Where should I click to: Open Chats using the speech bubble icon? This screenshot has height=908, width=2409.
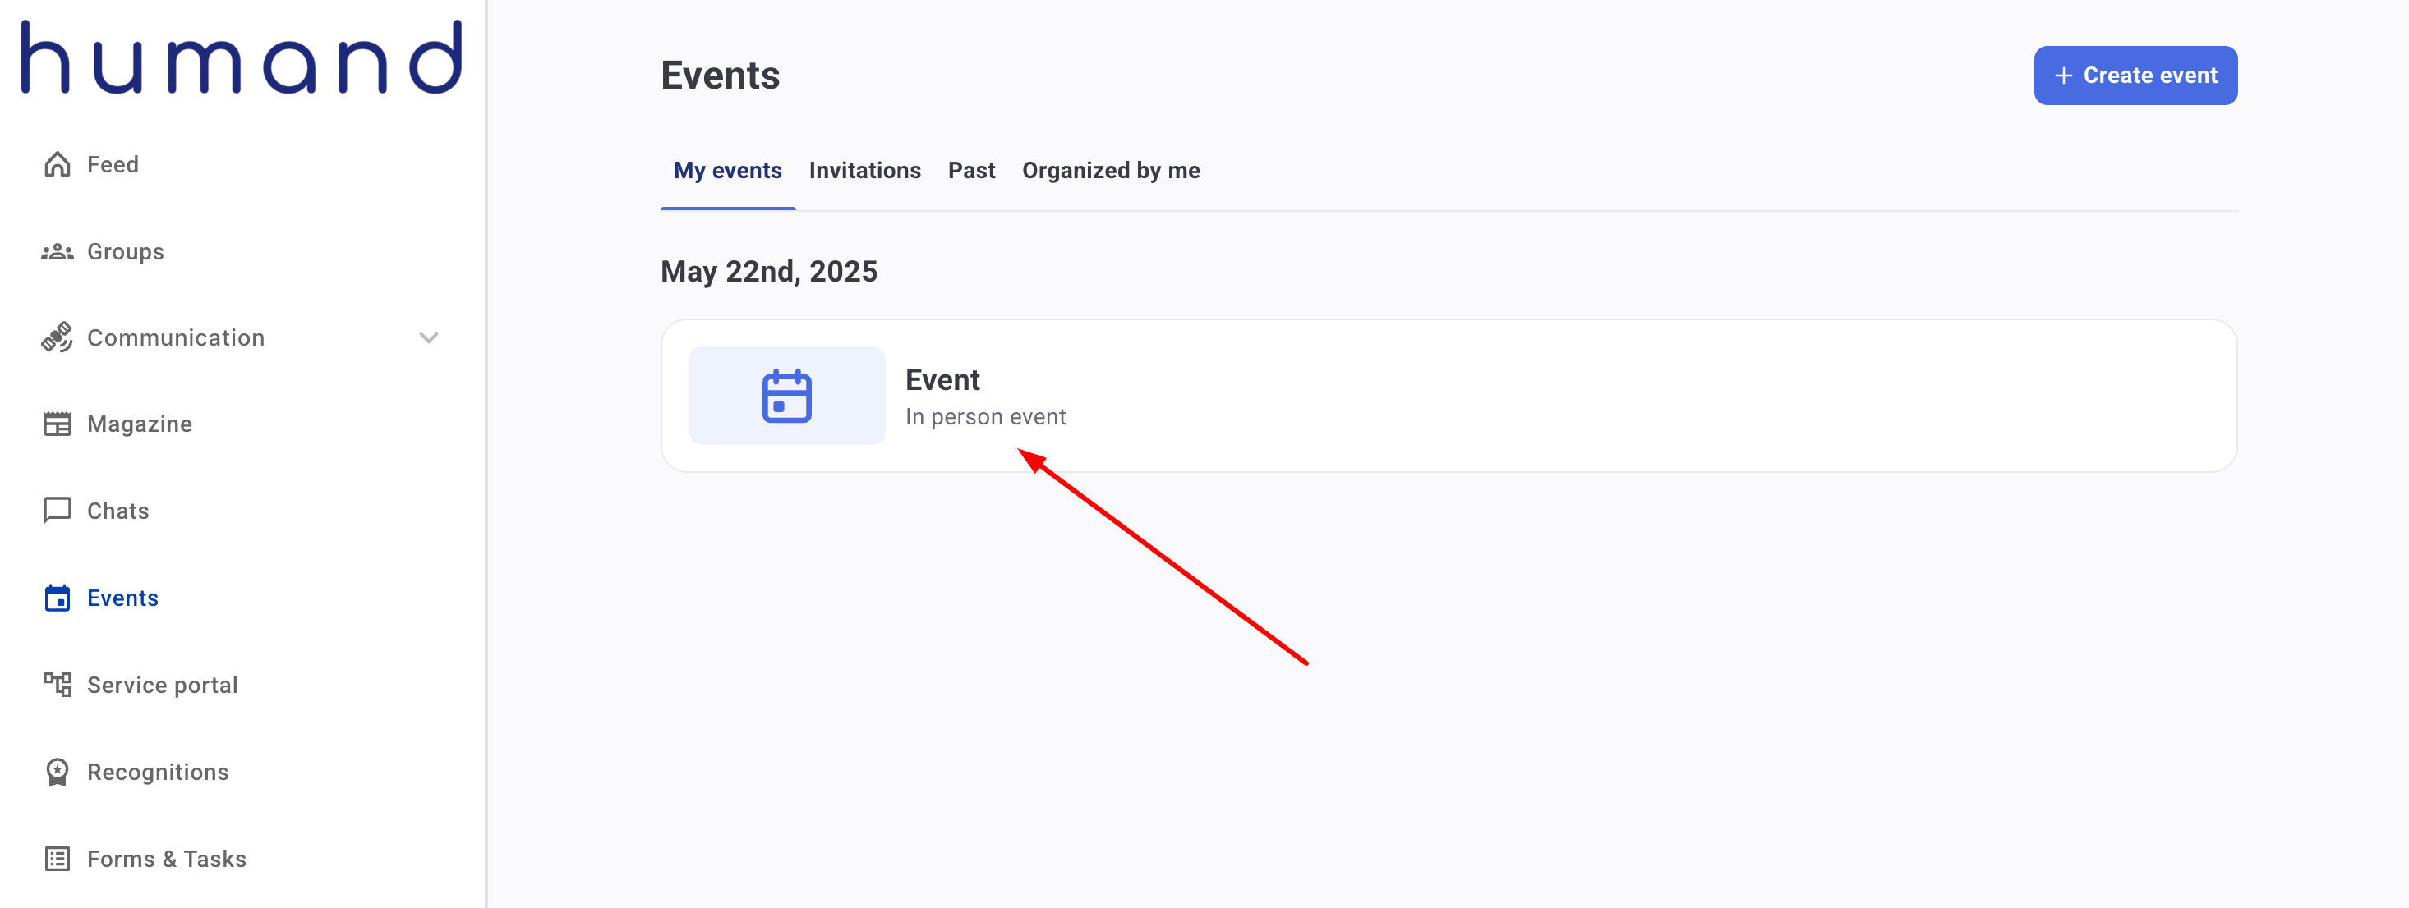tap(57, 511)
